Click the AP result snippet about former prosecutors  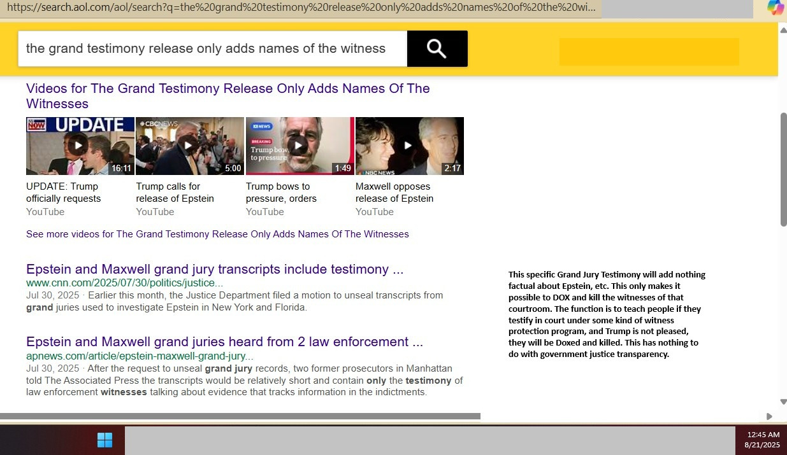click(x=245, y=380)
